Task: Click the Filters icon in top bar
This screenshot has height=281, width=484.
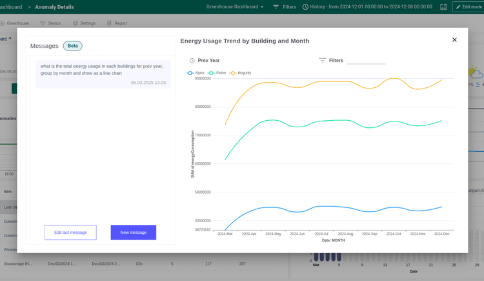Action: [276, 7]
